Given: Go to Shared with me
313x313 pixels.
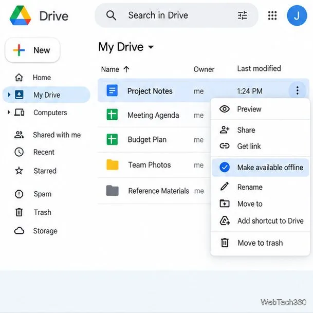Looking at the screenshot, I should 57,135.
